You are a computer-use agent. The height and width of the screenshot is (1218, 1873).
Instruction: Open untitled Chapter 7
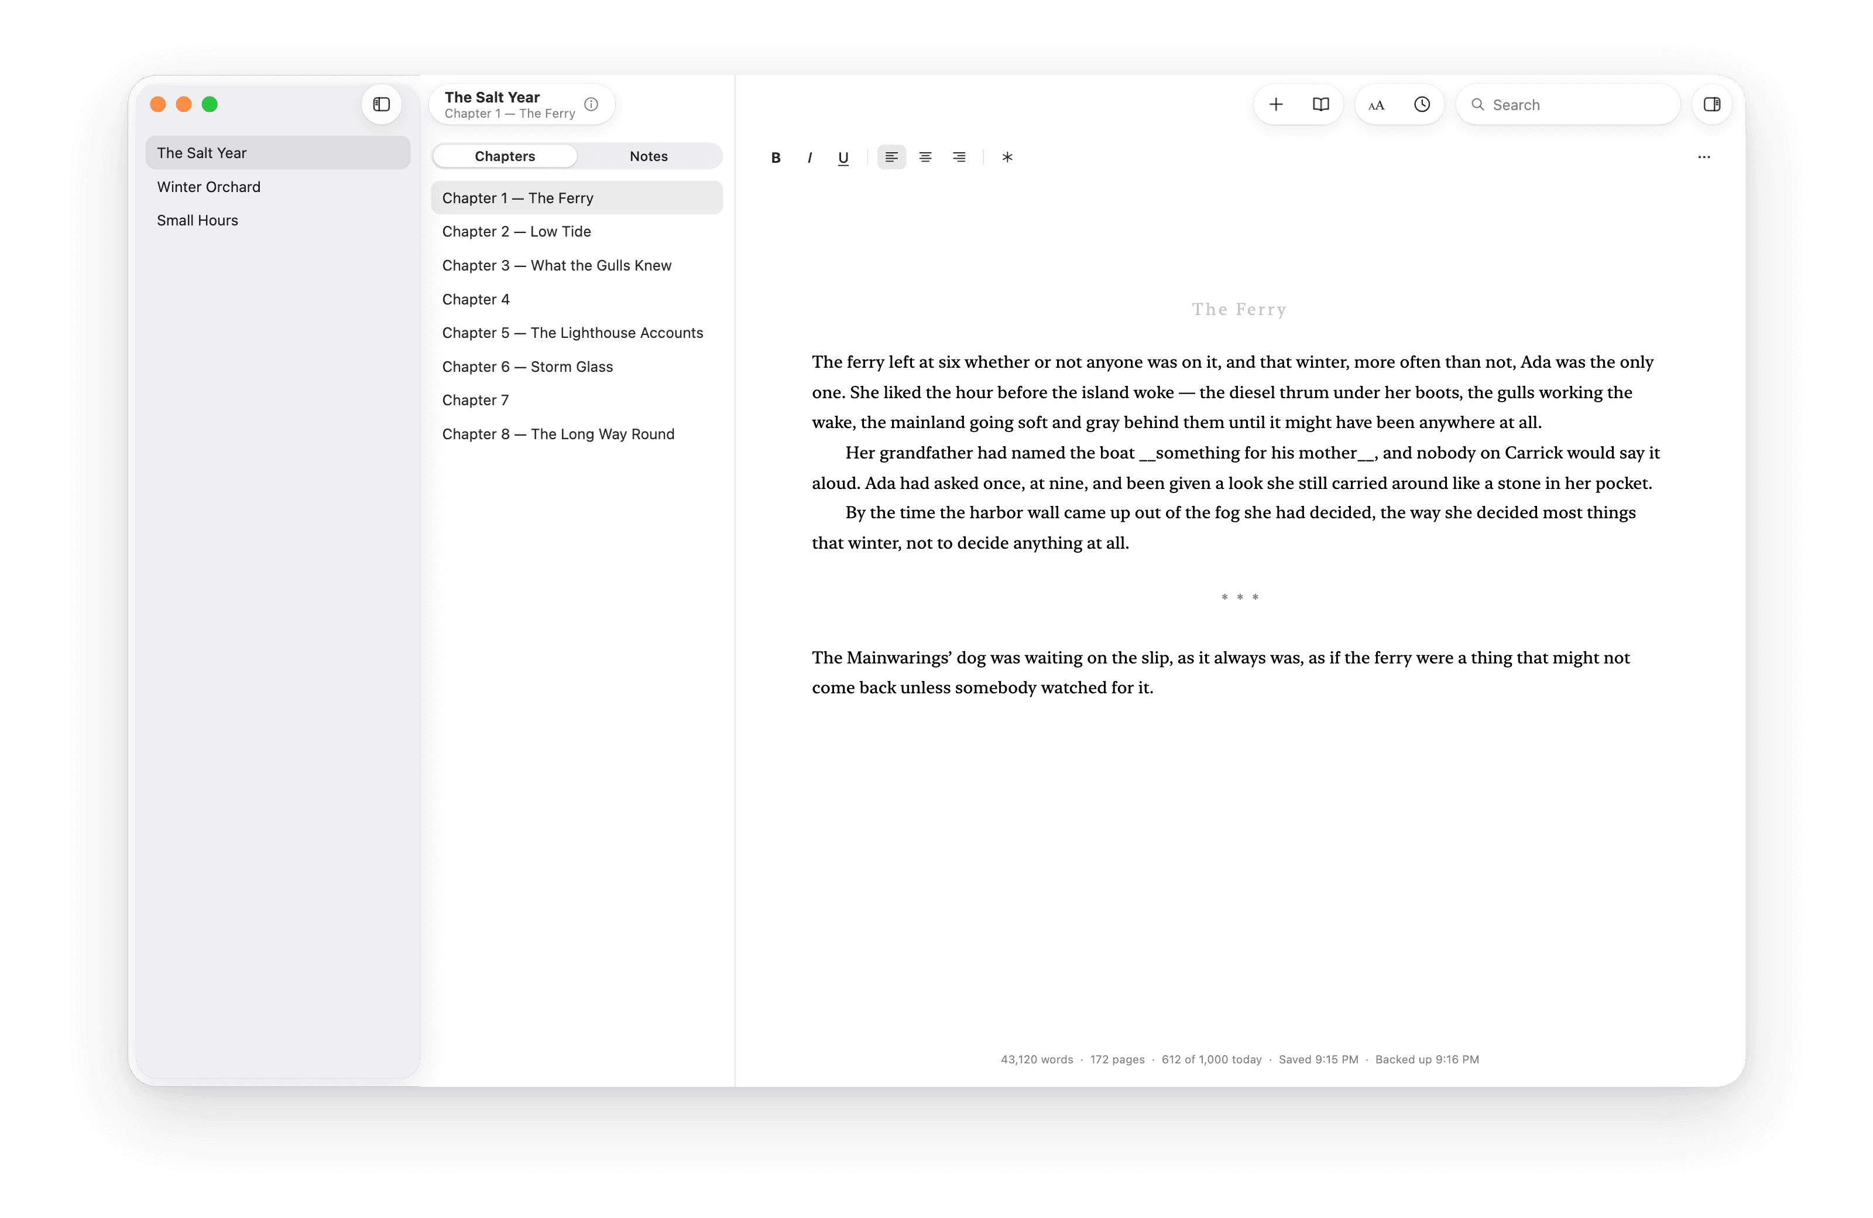(x=577, y=400)
